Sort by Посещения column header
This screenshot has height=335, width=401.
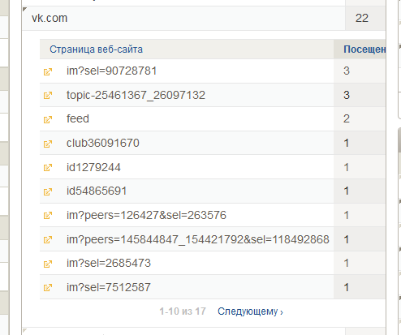(364, 49)
